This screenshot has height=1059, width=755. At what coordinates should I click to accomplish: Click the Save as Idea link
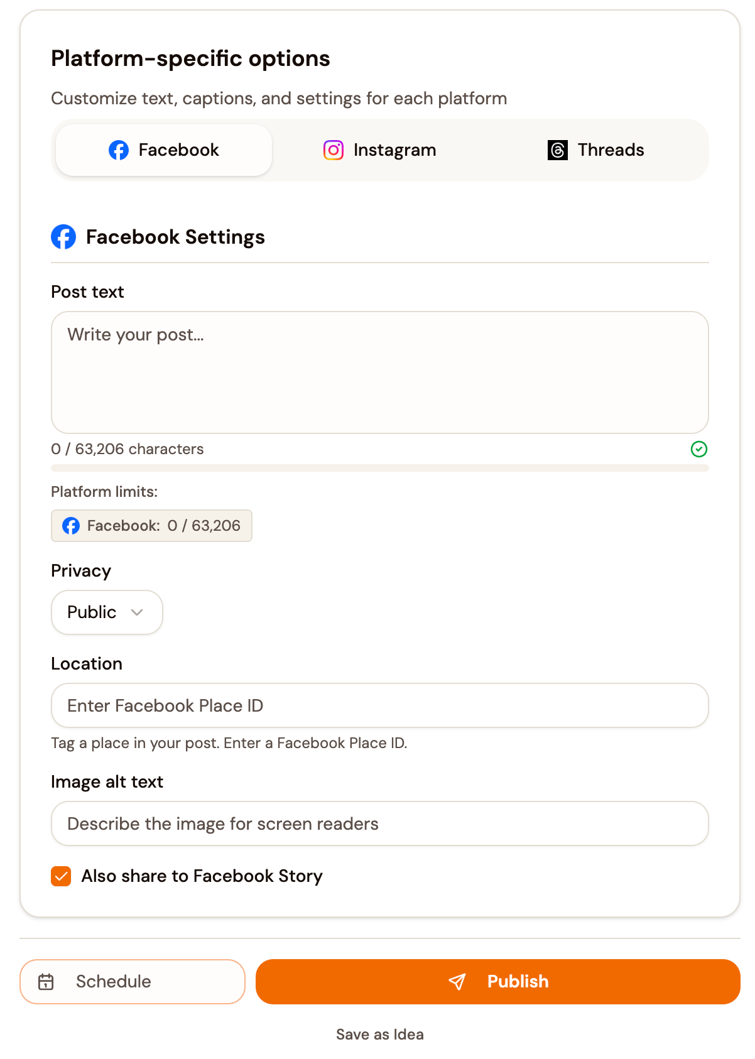379,1034
